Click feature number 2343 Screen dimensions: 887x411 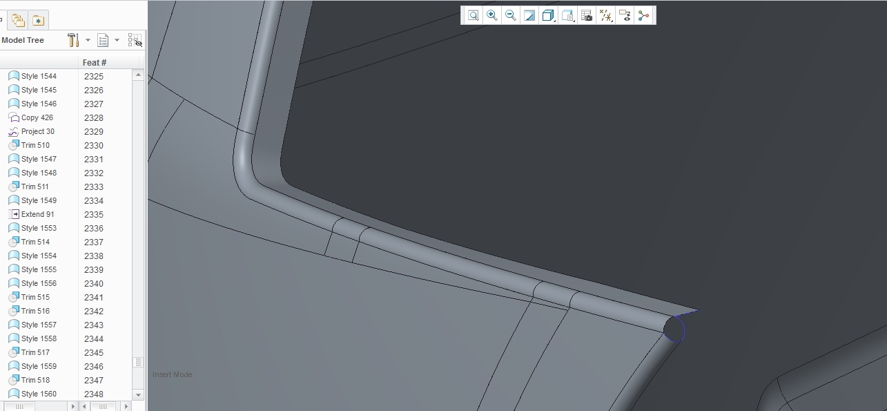pyautogui.click(x=94, y=325)
